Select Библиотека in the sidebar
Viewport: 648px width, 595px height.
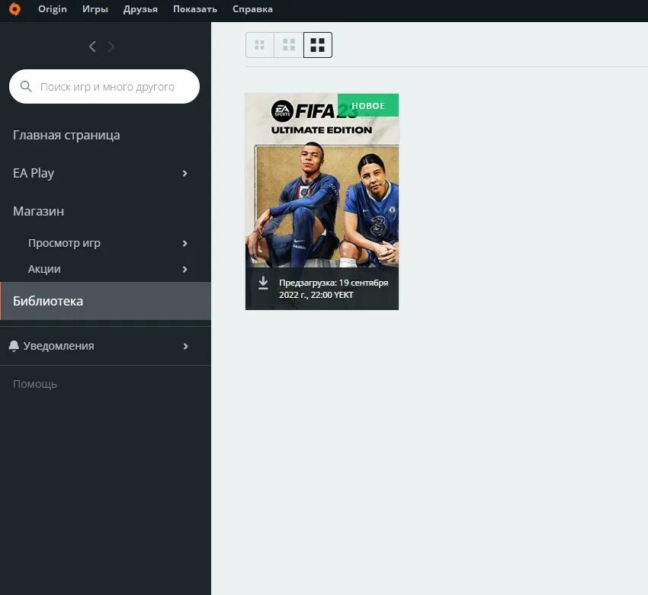click(x=105, y=301)
